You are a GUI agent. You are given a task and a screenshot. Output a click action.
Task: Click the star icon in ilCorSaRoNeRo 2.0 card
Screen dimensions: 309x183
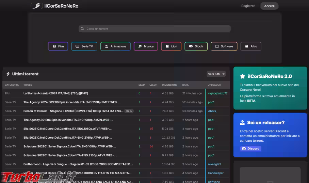pos(243,76)
